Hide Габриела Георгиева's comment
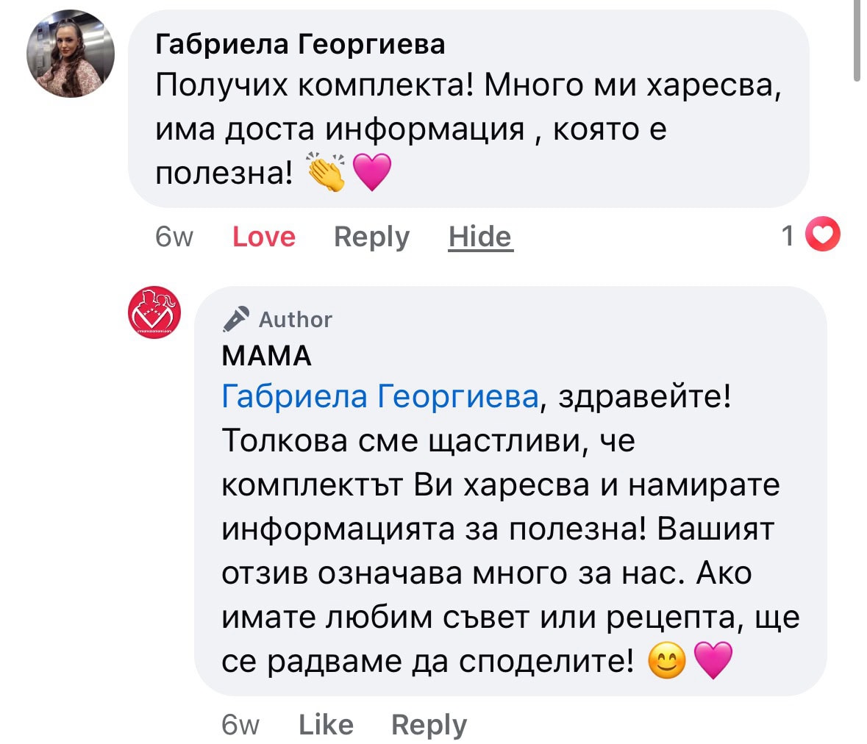Viewport: 867px width, 744px height. [x=480, y=237]
